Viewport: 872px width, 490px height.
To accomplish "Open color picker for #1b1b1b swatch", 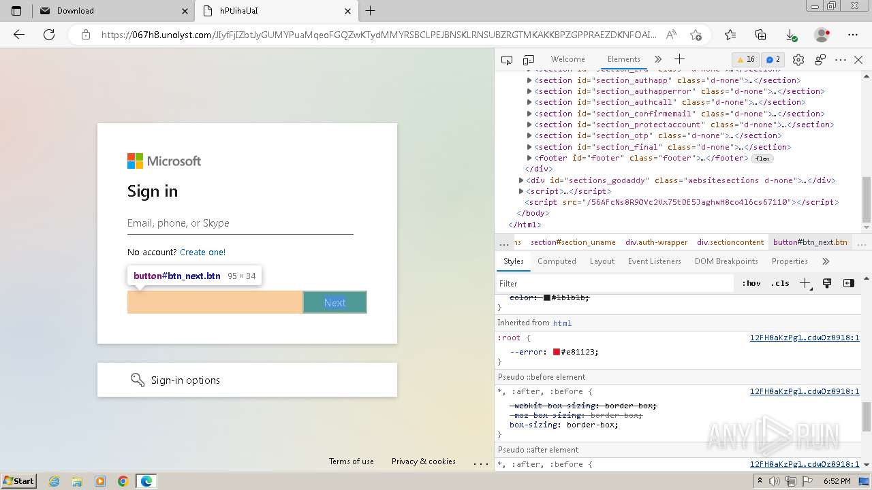I will coord(547,297).
